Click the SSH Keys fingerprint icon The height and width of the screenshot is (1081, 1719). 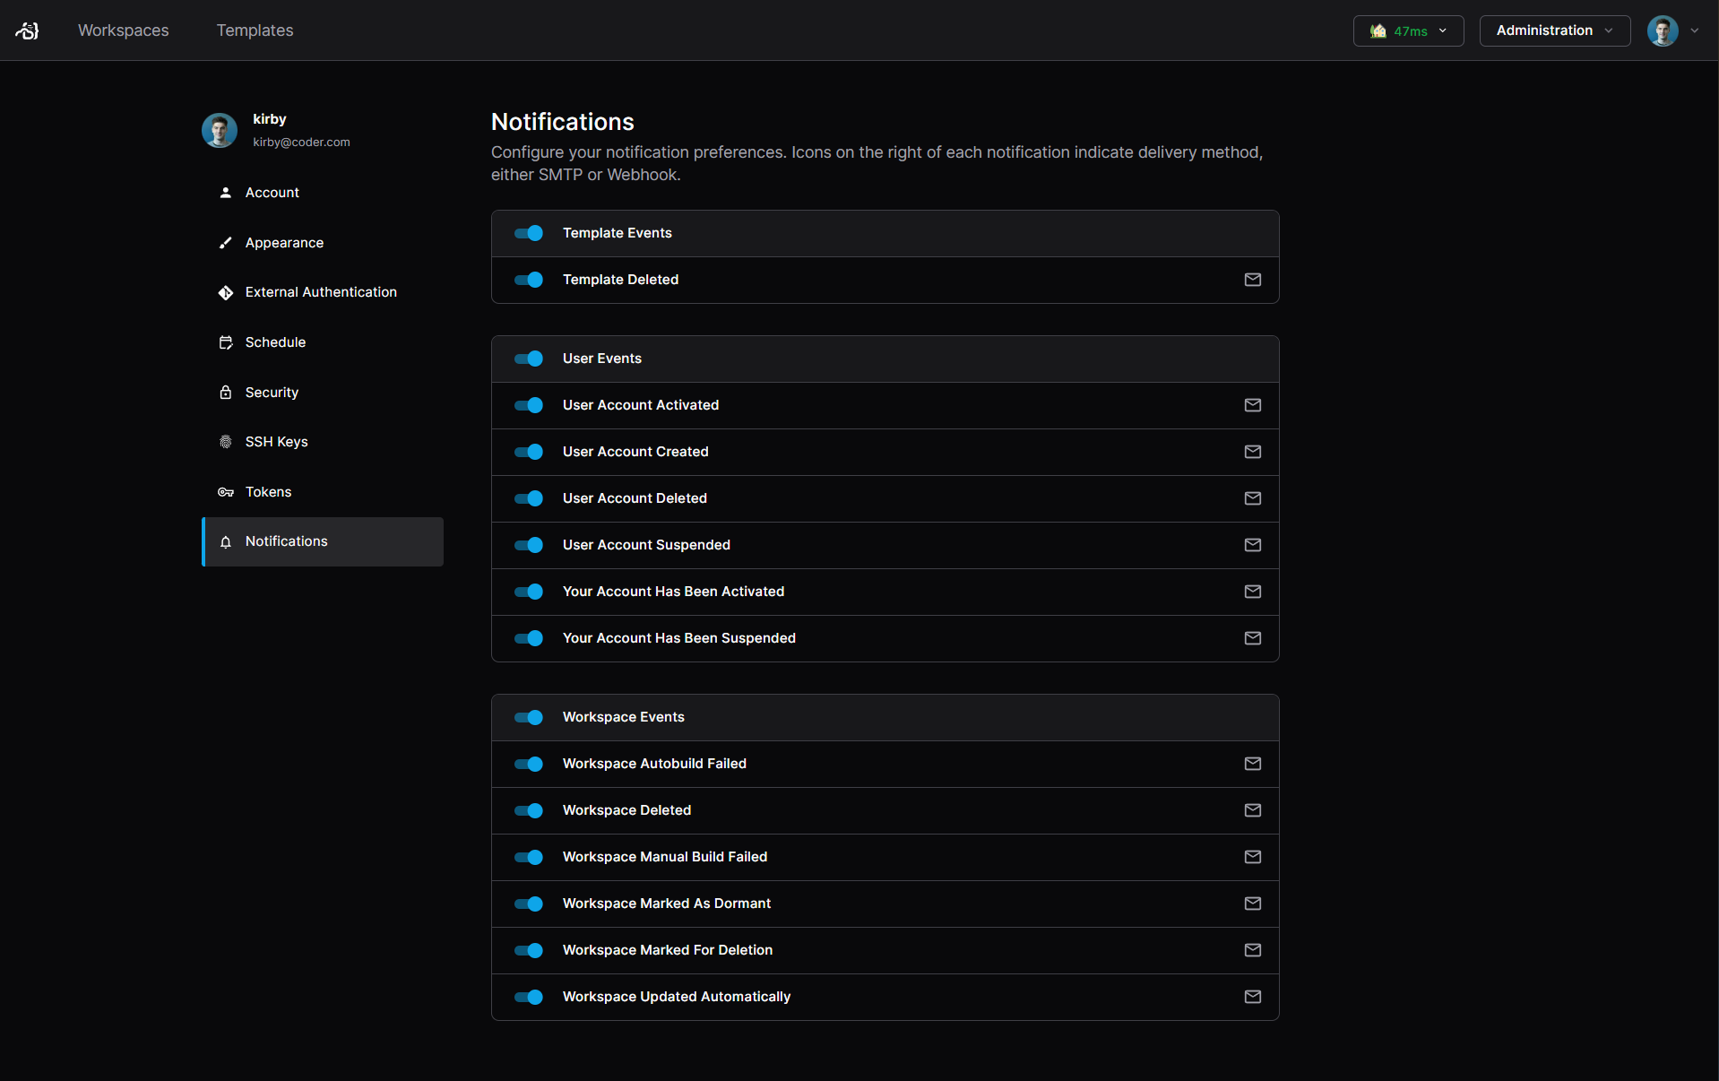point(225,442)
